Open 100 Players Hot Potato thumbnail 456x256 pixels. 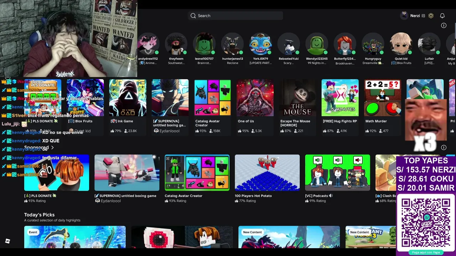coord(267,172)
